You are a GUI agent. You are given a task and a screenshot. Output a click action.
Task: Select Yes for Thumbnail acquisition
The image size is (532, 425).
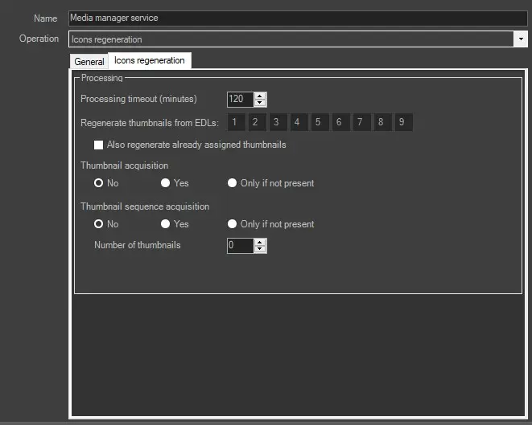click(166, 183)
